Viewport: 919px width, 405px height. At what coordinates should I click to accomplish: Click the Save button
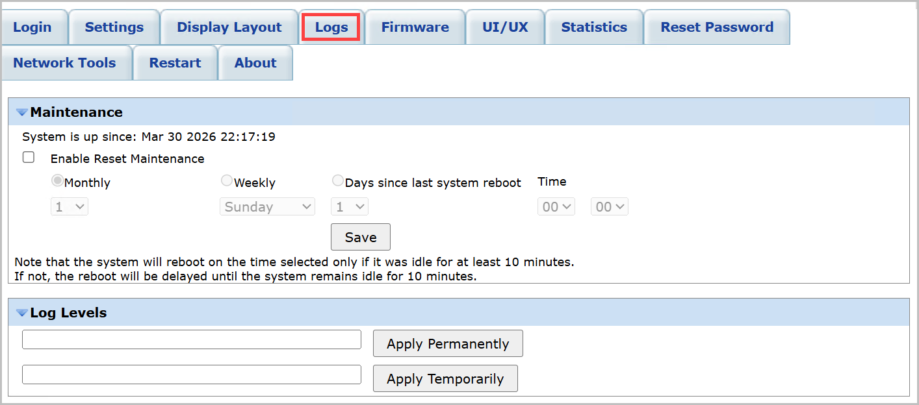pos(361,238)
